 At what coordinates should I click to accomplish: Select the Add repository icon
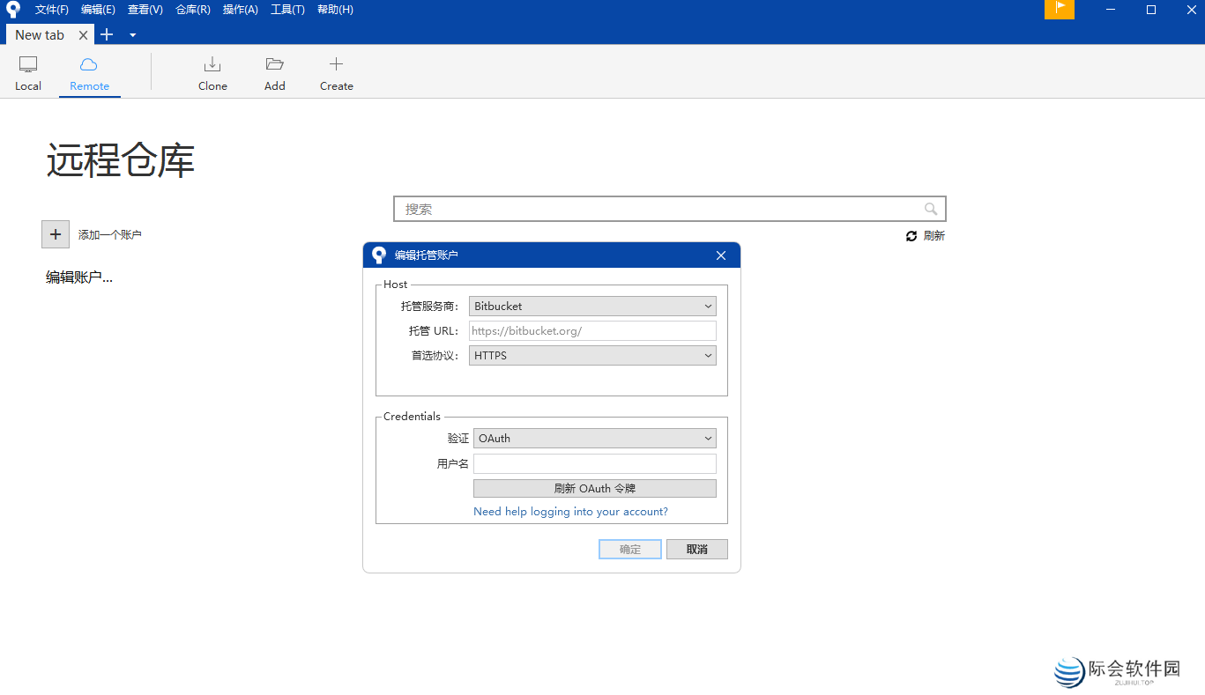[274, 72]
